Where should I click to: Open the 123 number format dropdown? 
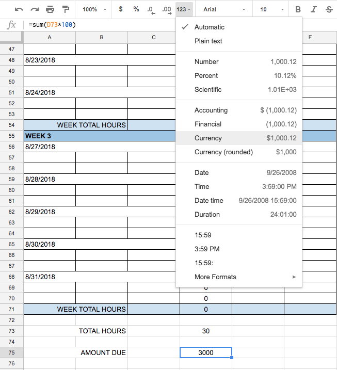[x=184, y=9]
